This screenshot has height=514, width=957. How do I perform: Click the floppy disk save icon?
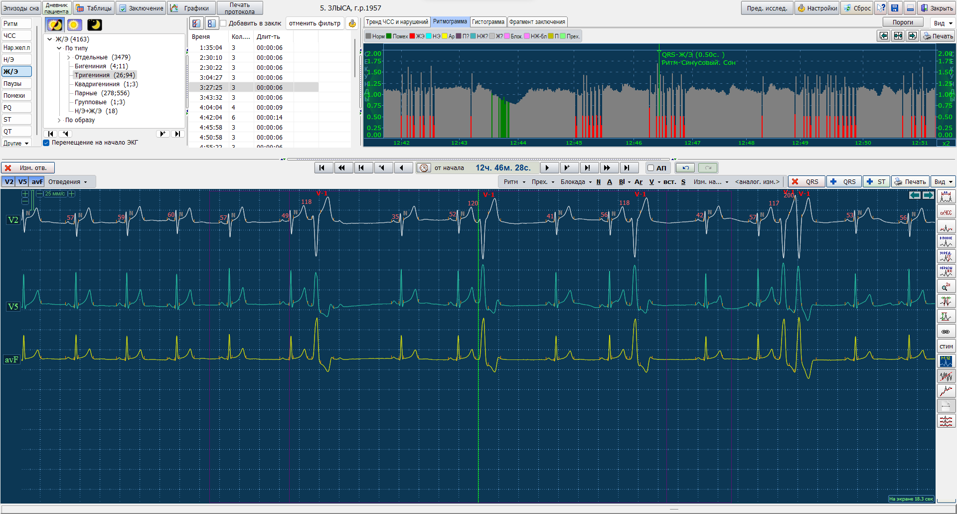[x=895, y=8]
